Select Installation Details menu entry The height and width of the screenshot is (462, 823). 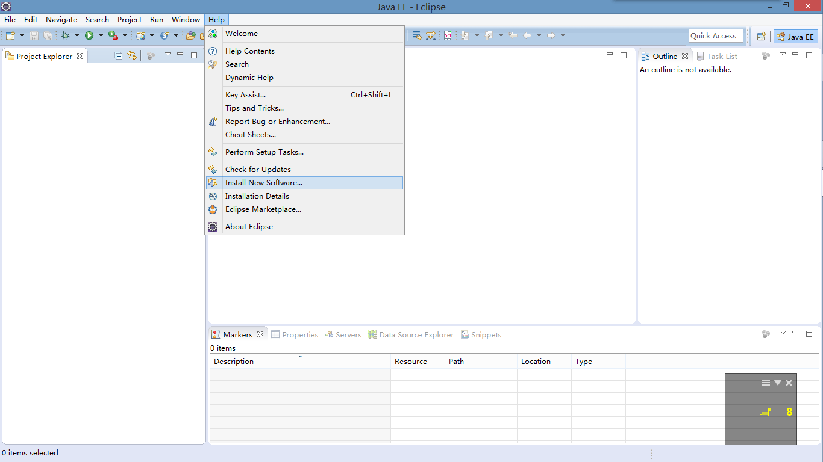click(305, 196)
